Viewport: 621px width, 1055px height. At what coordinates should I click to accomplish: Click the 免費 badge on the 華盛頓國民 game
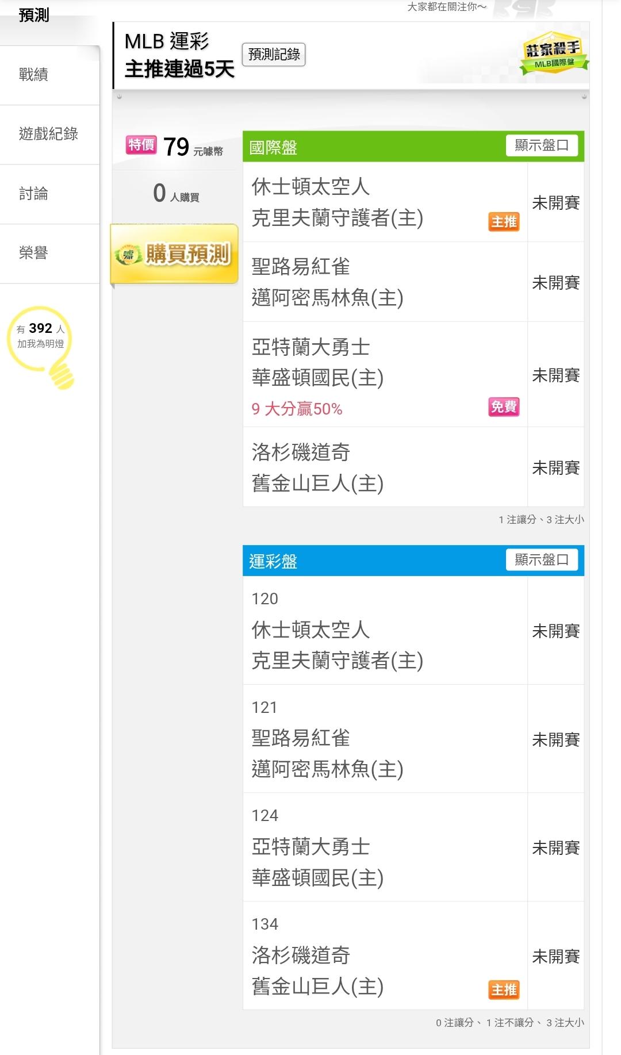coord(504,407)
